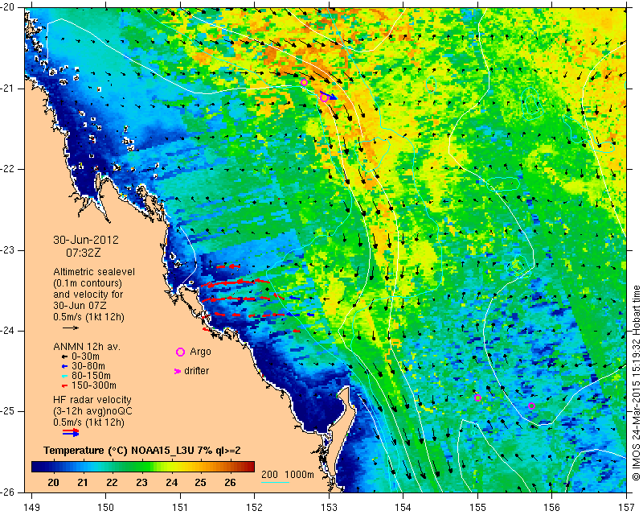The width and height of the screenshot is (643, 515).
Task: Click the latitude axis label "-20"
Action: [x=7, y=8]
